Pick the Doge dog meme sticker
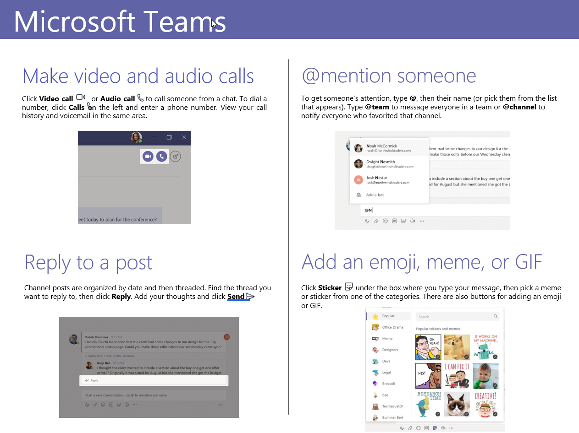Screen dimensions: 579x433 click(457, 347)
